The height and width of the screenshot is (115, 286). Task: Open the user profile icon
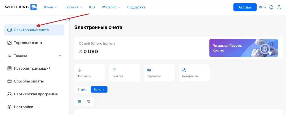pos(279,7)
